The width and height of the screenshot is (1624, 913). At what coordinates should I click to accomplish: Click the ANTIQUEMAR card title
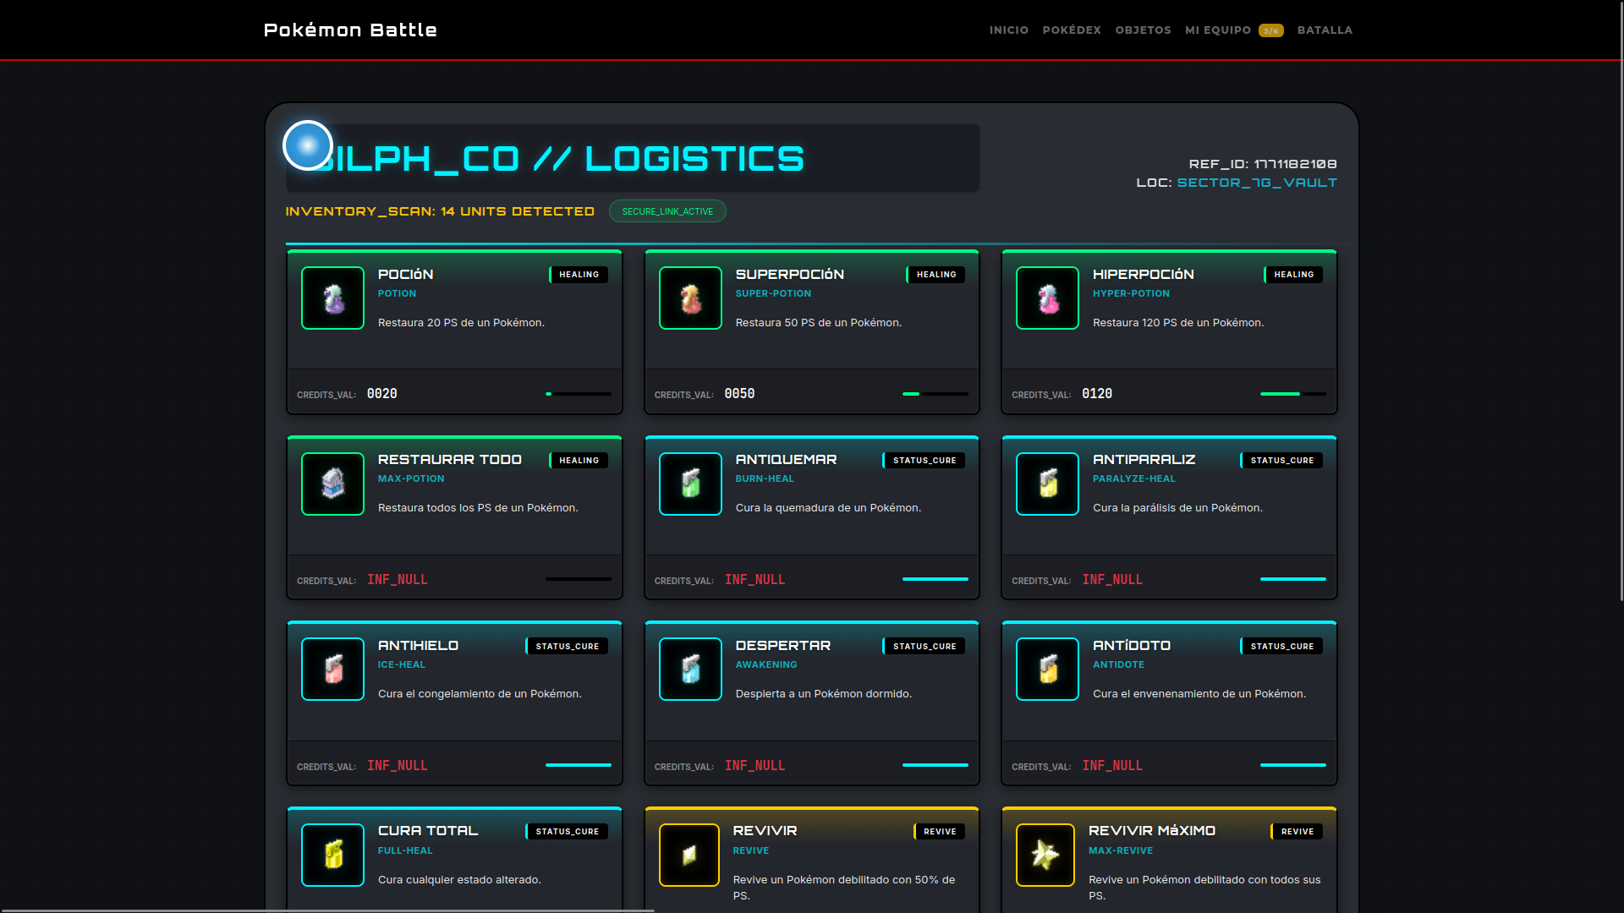pyautogui.click(x=786, y=460)
